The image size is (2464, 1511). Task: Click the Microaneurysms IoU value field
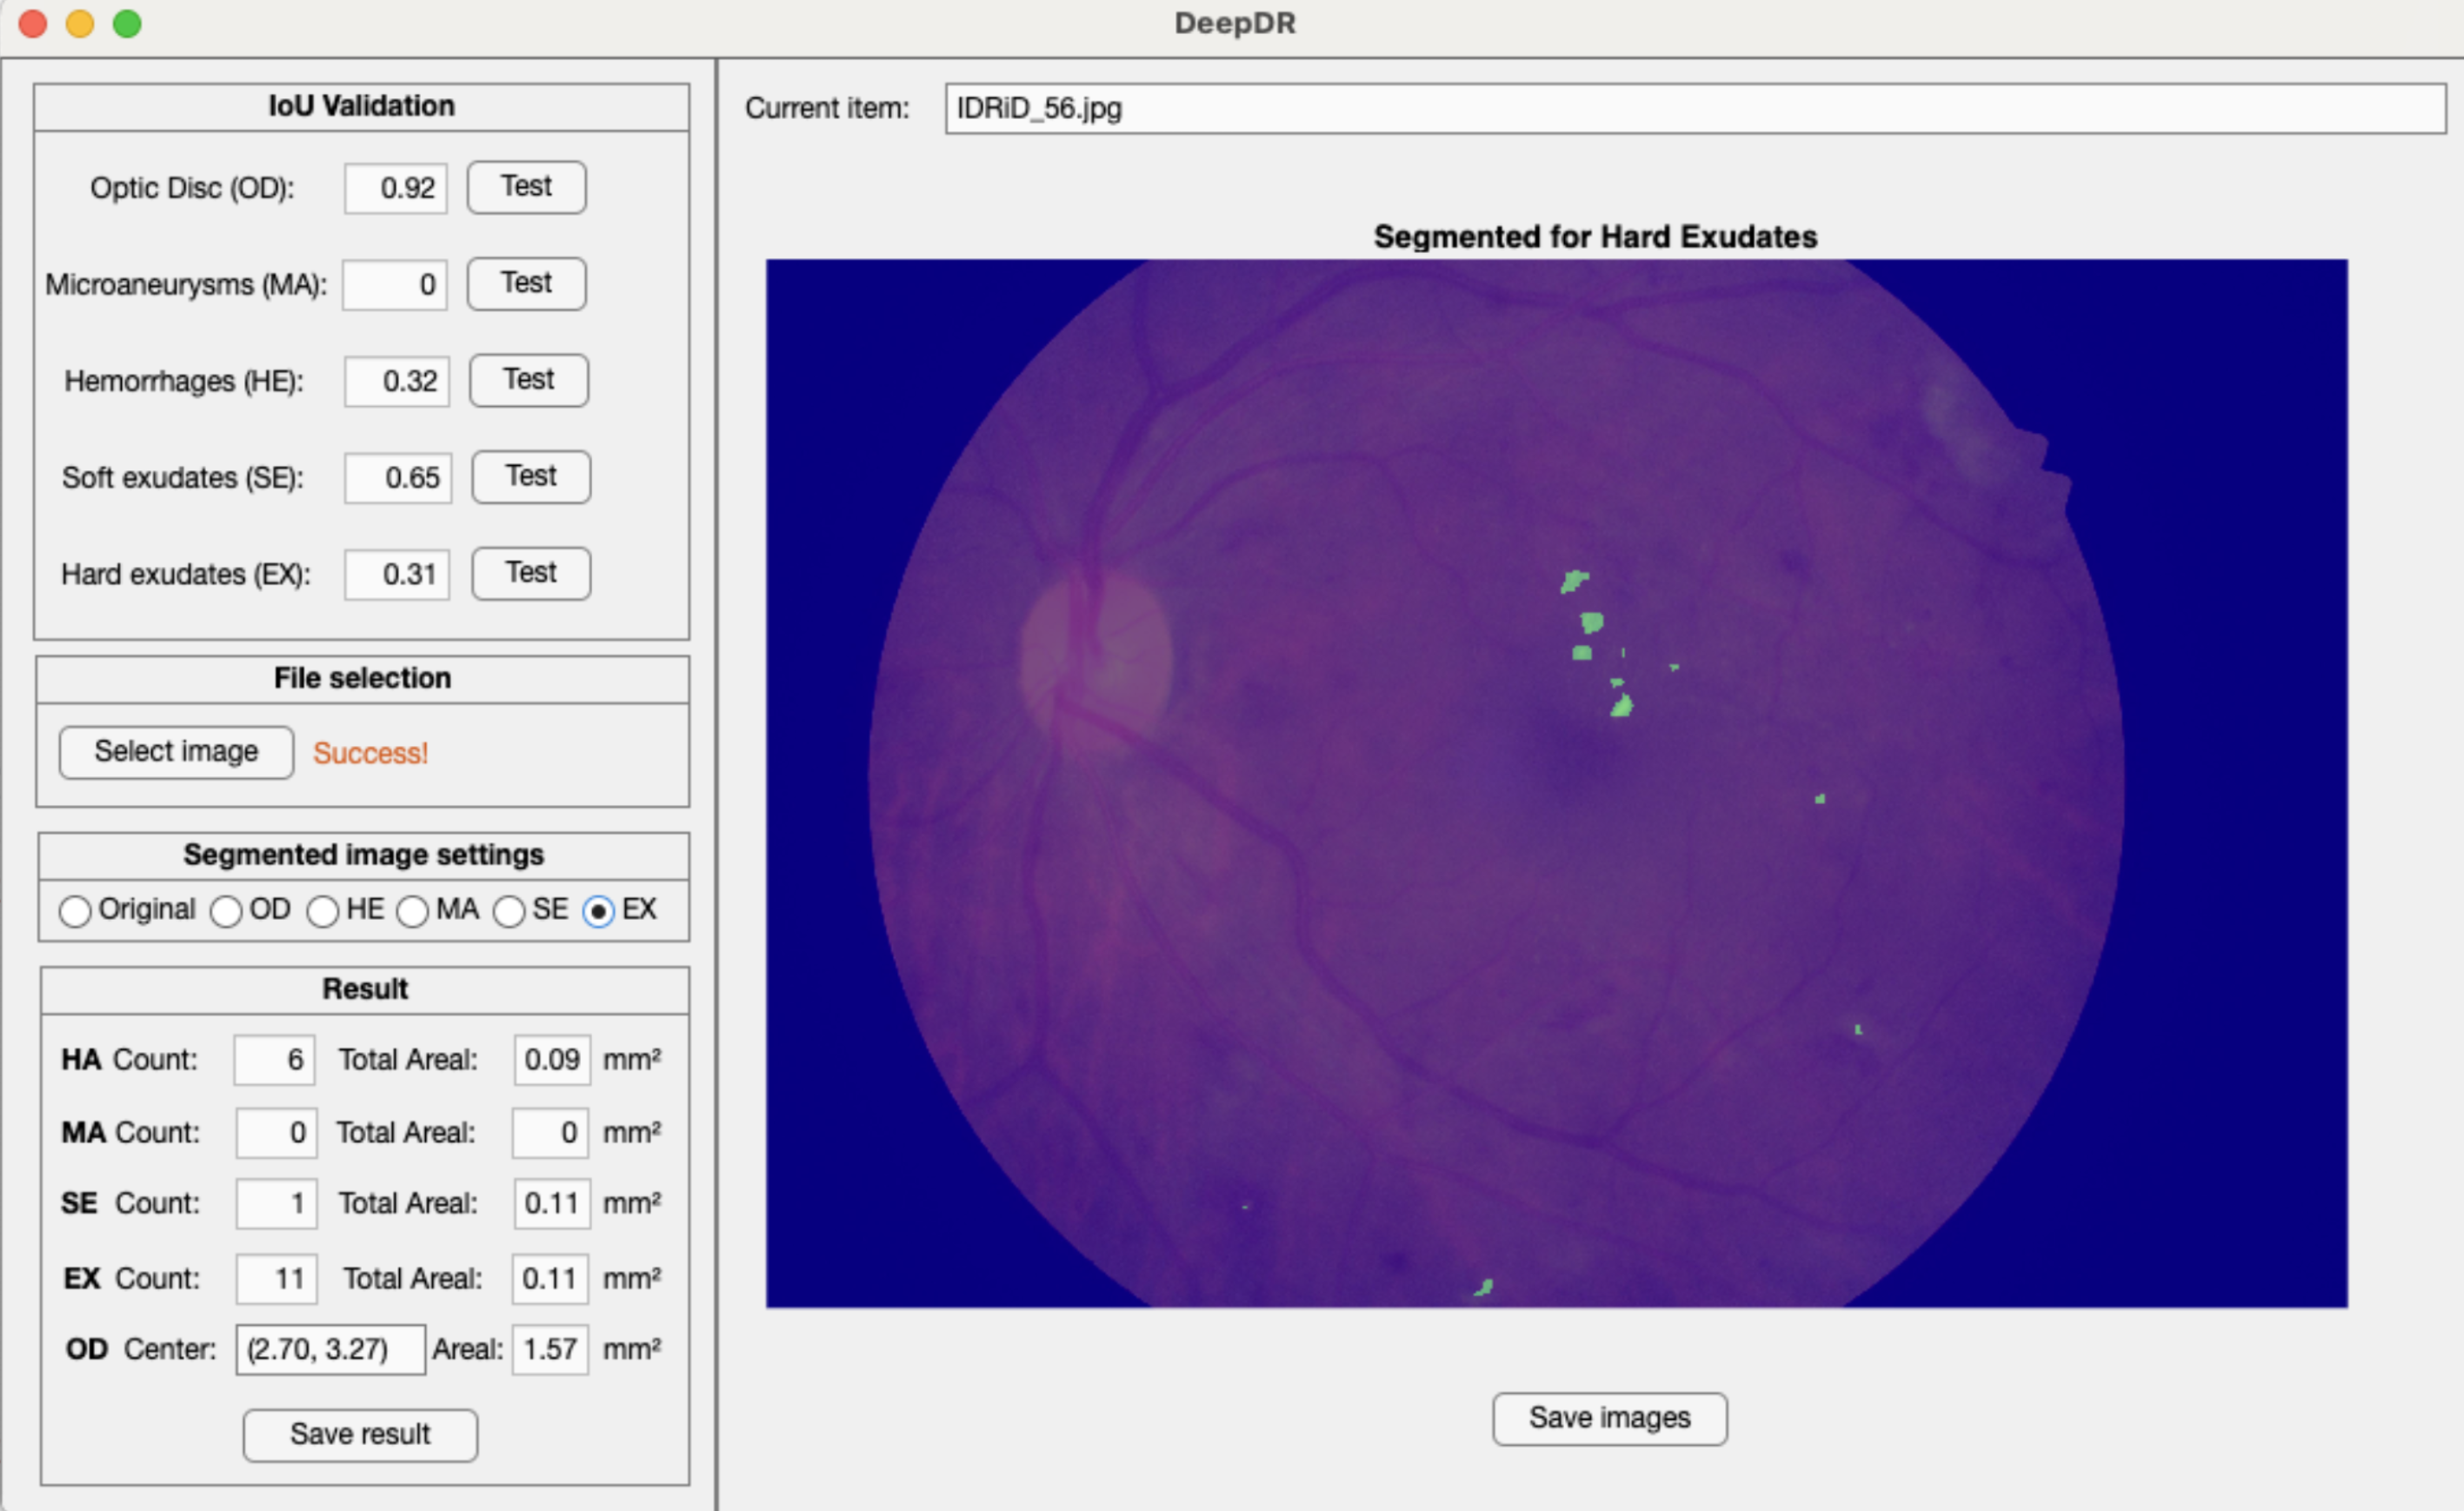coord(395,285)
